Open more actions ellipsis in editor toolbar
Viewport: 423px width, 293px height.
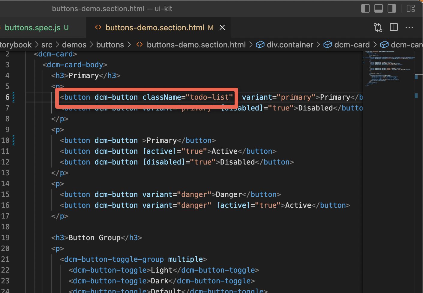coord(409,27)
